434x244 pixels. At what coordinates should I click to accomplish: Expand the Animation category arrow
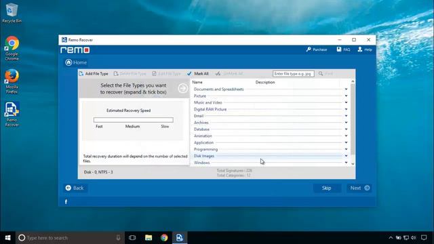point(346,136)
